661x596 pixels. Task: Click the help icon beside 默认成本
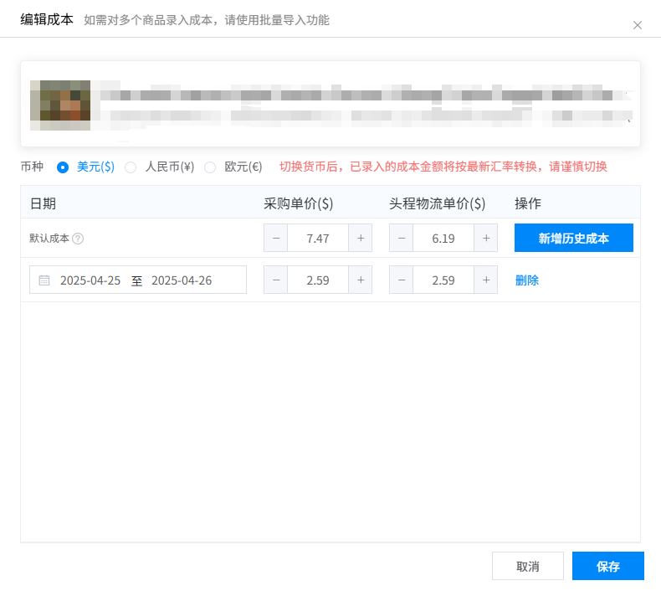(x=78, y=239)
